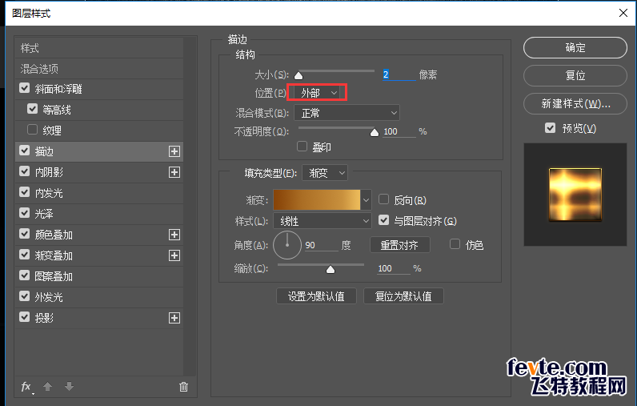Click the gold style preview thumbnail
The height and width of the screenshot is (406, 637).
(575, 195)
